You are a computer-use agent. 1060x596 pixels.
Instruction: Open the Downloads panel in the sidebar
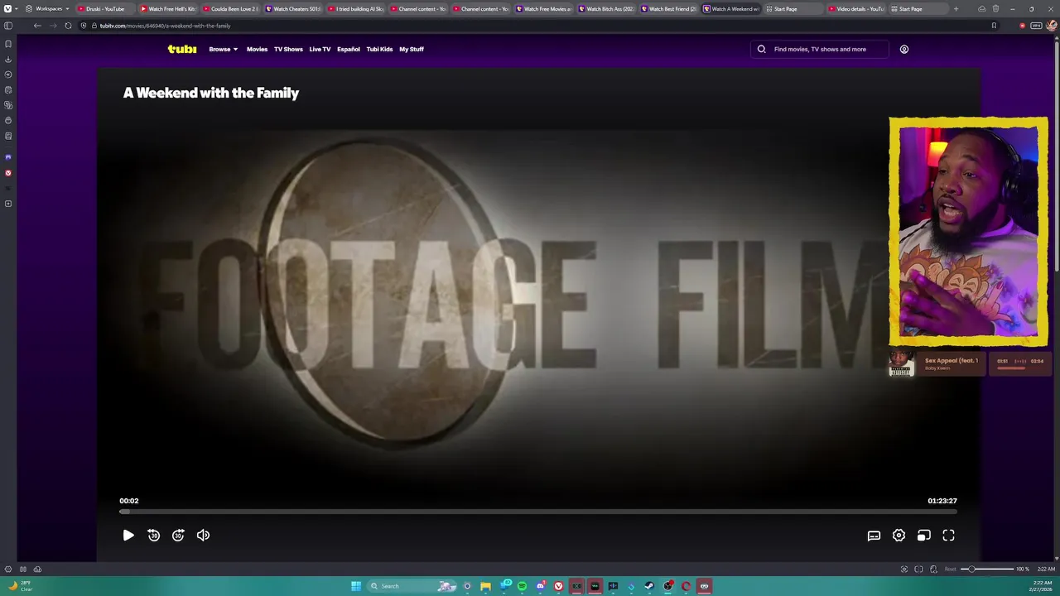point(8,60)
